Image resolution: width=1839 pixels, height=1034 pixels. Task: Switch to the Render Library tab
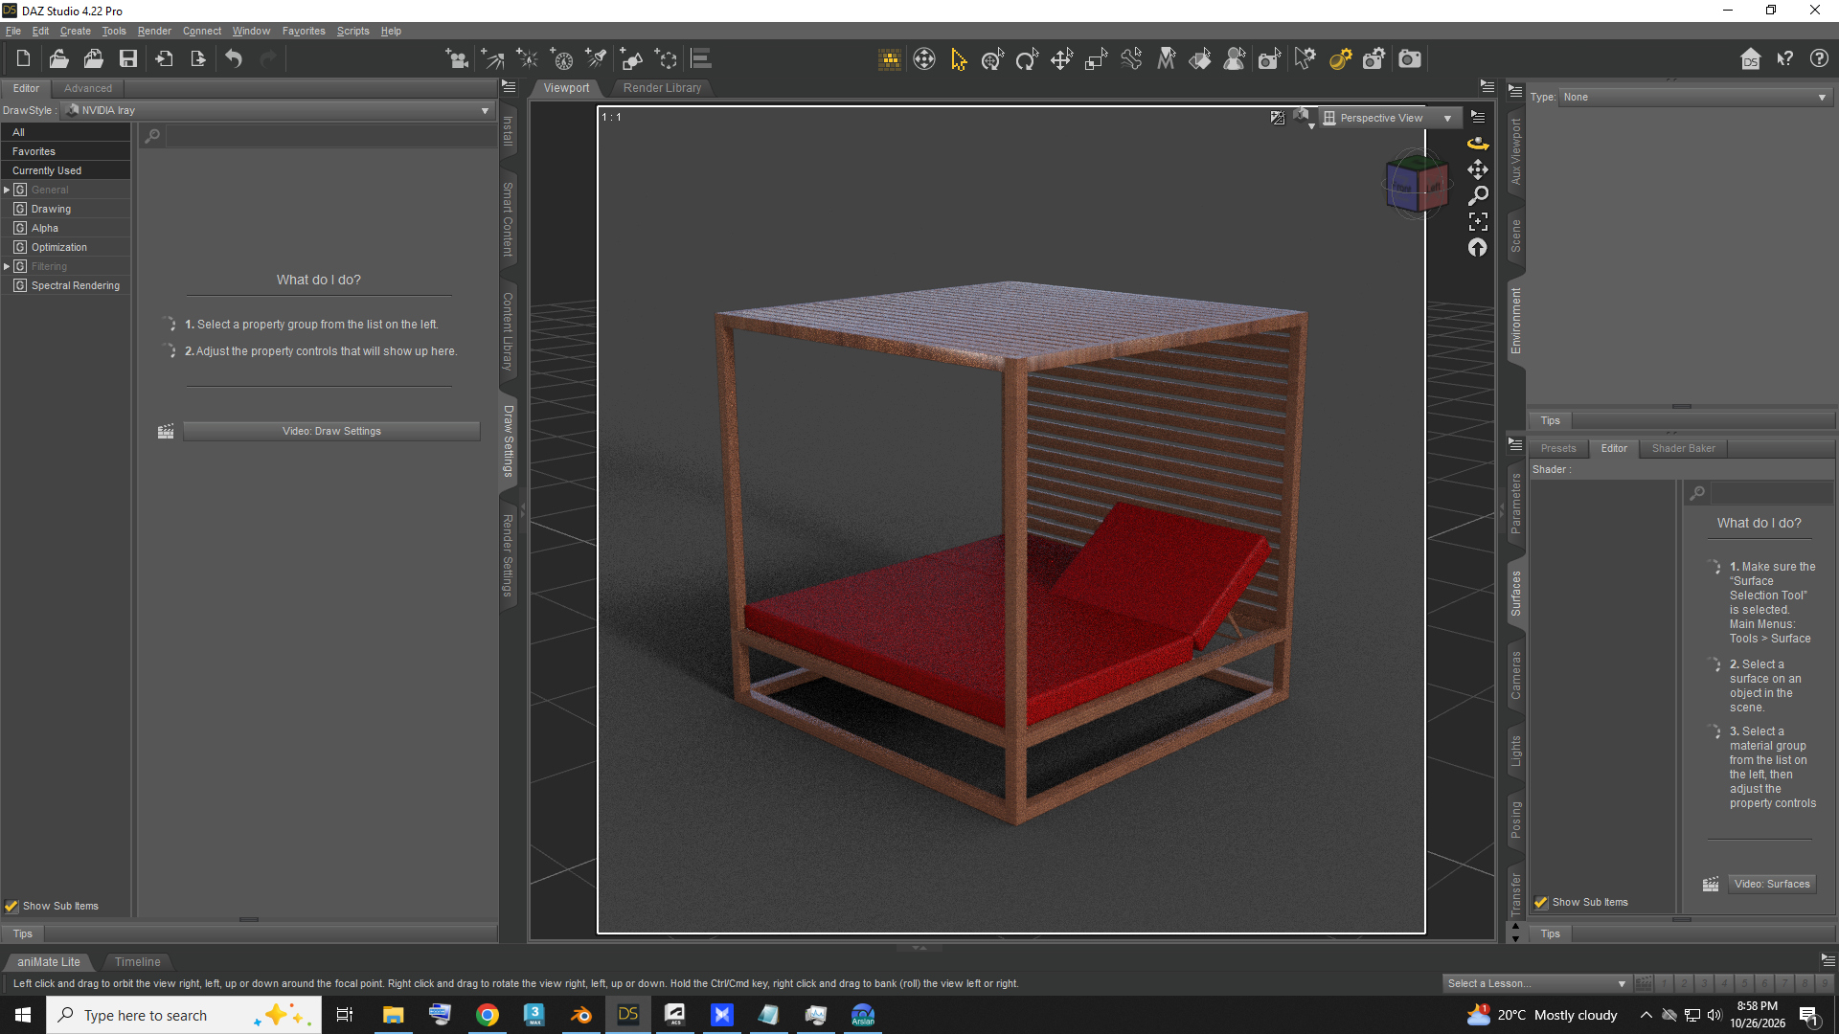pos(662,87)
